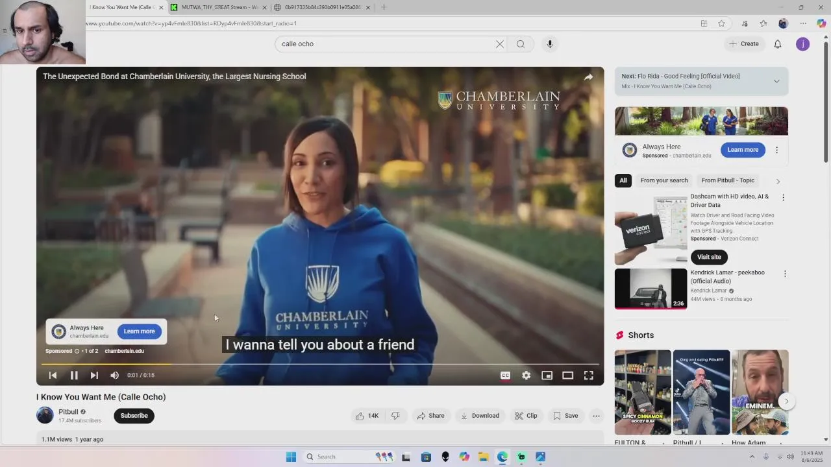Open Pitbull short thumbnail
The height and width of the screenshot is (467, 831).
(701, 392)
